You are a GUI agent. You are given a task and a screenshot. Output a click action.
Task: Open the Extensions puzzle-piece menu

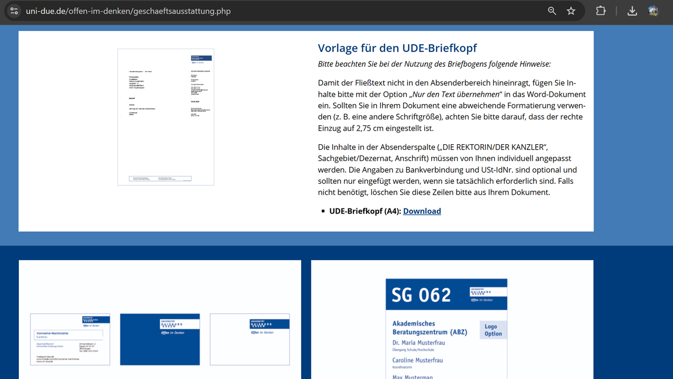click(x=600, y=11)
